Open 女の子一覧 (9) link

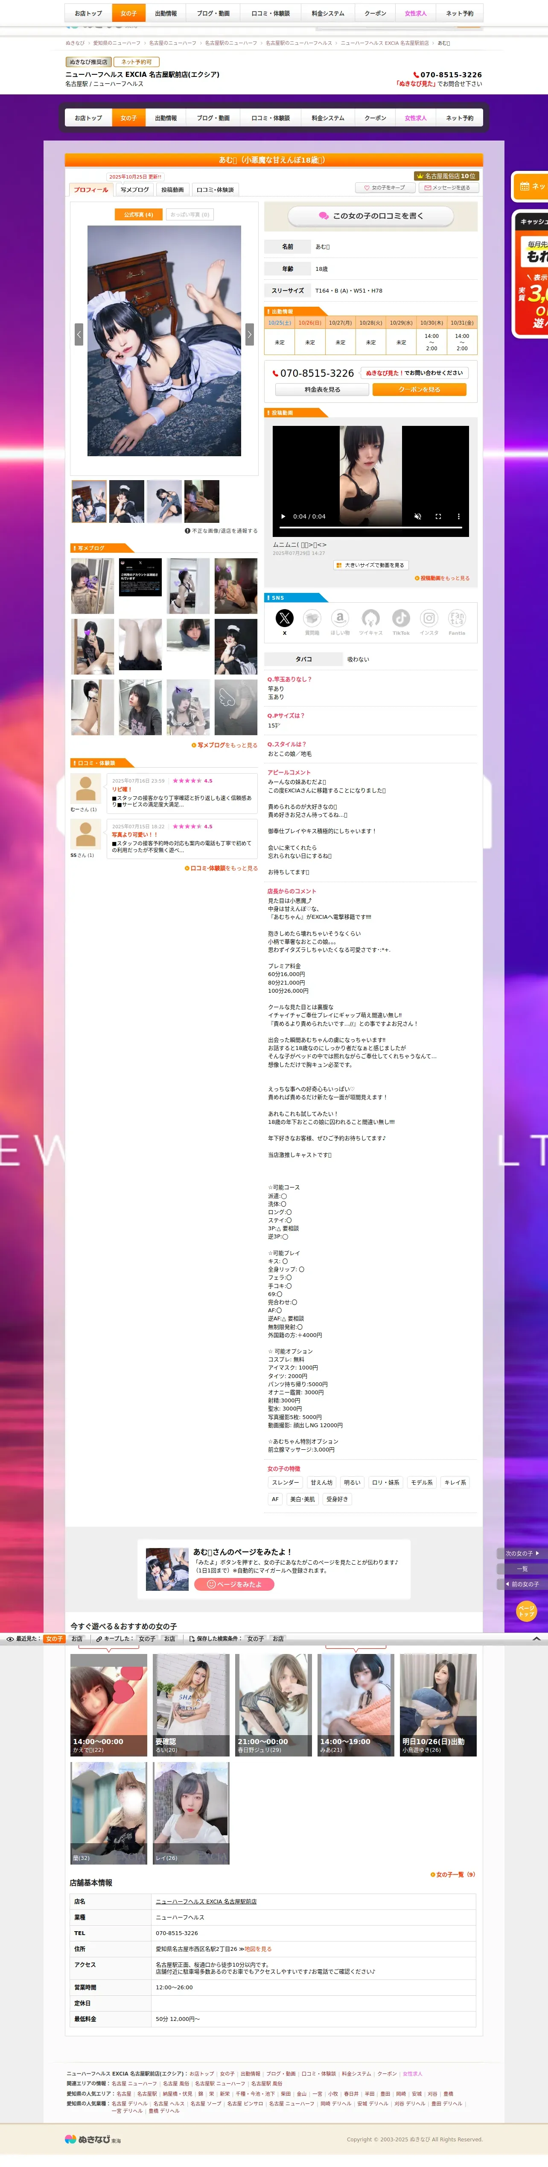(453, 1875)
